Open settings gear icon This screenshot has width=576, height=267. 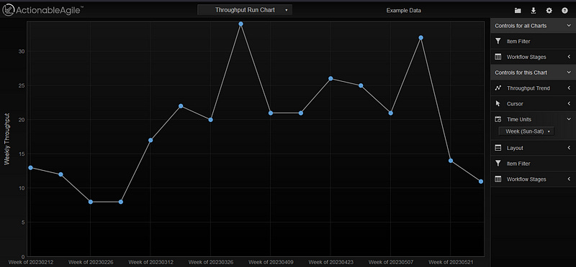click(549, 11)
